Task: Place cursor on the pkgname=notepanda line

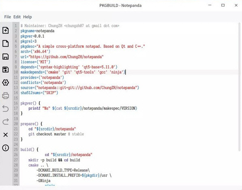Action: click(38, 31)
